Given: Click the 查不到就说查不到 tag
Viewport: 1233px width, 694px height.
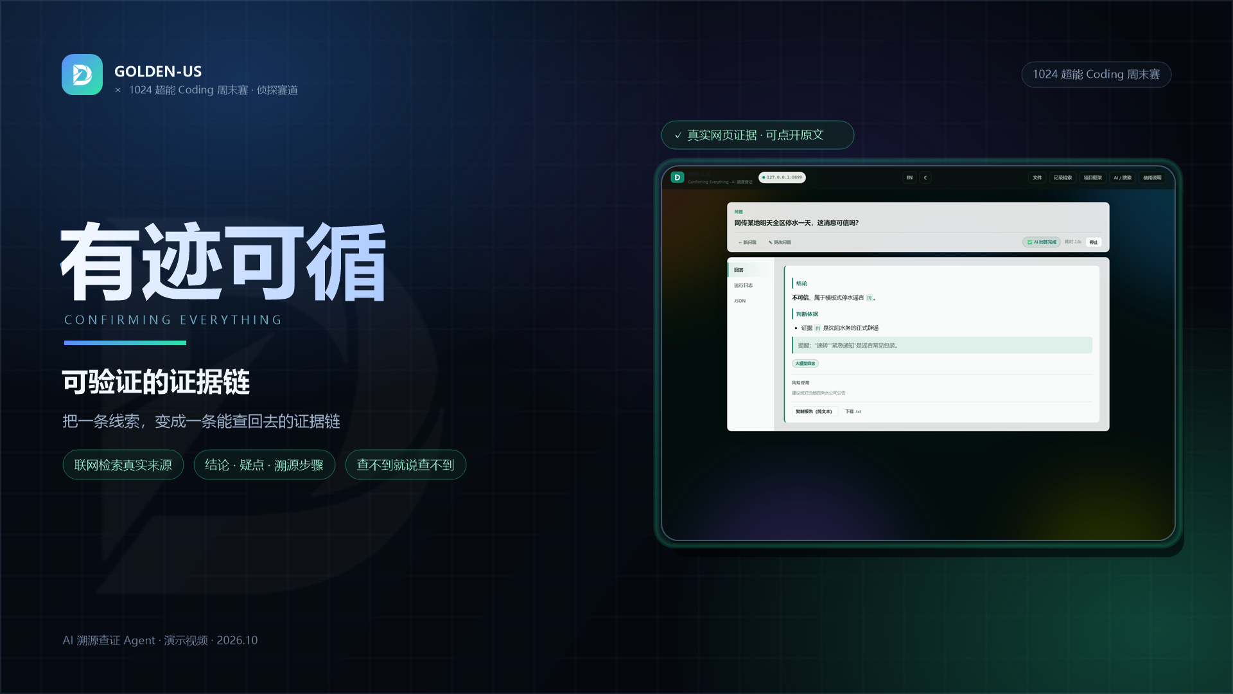Looking at the screenshot, I should click(x=406, y=465).
